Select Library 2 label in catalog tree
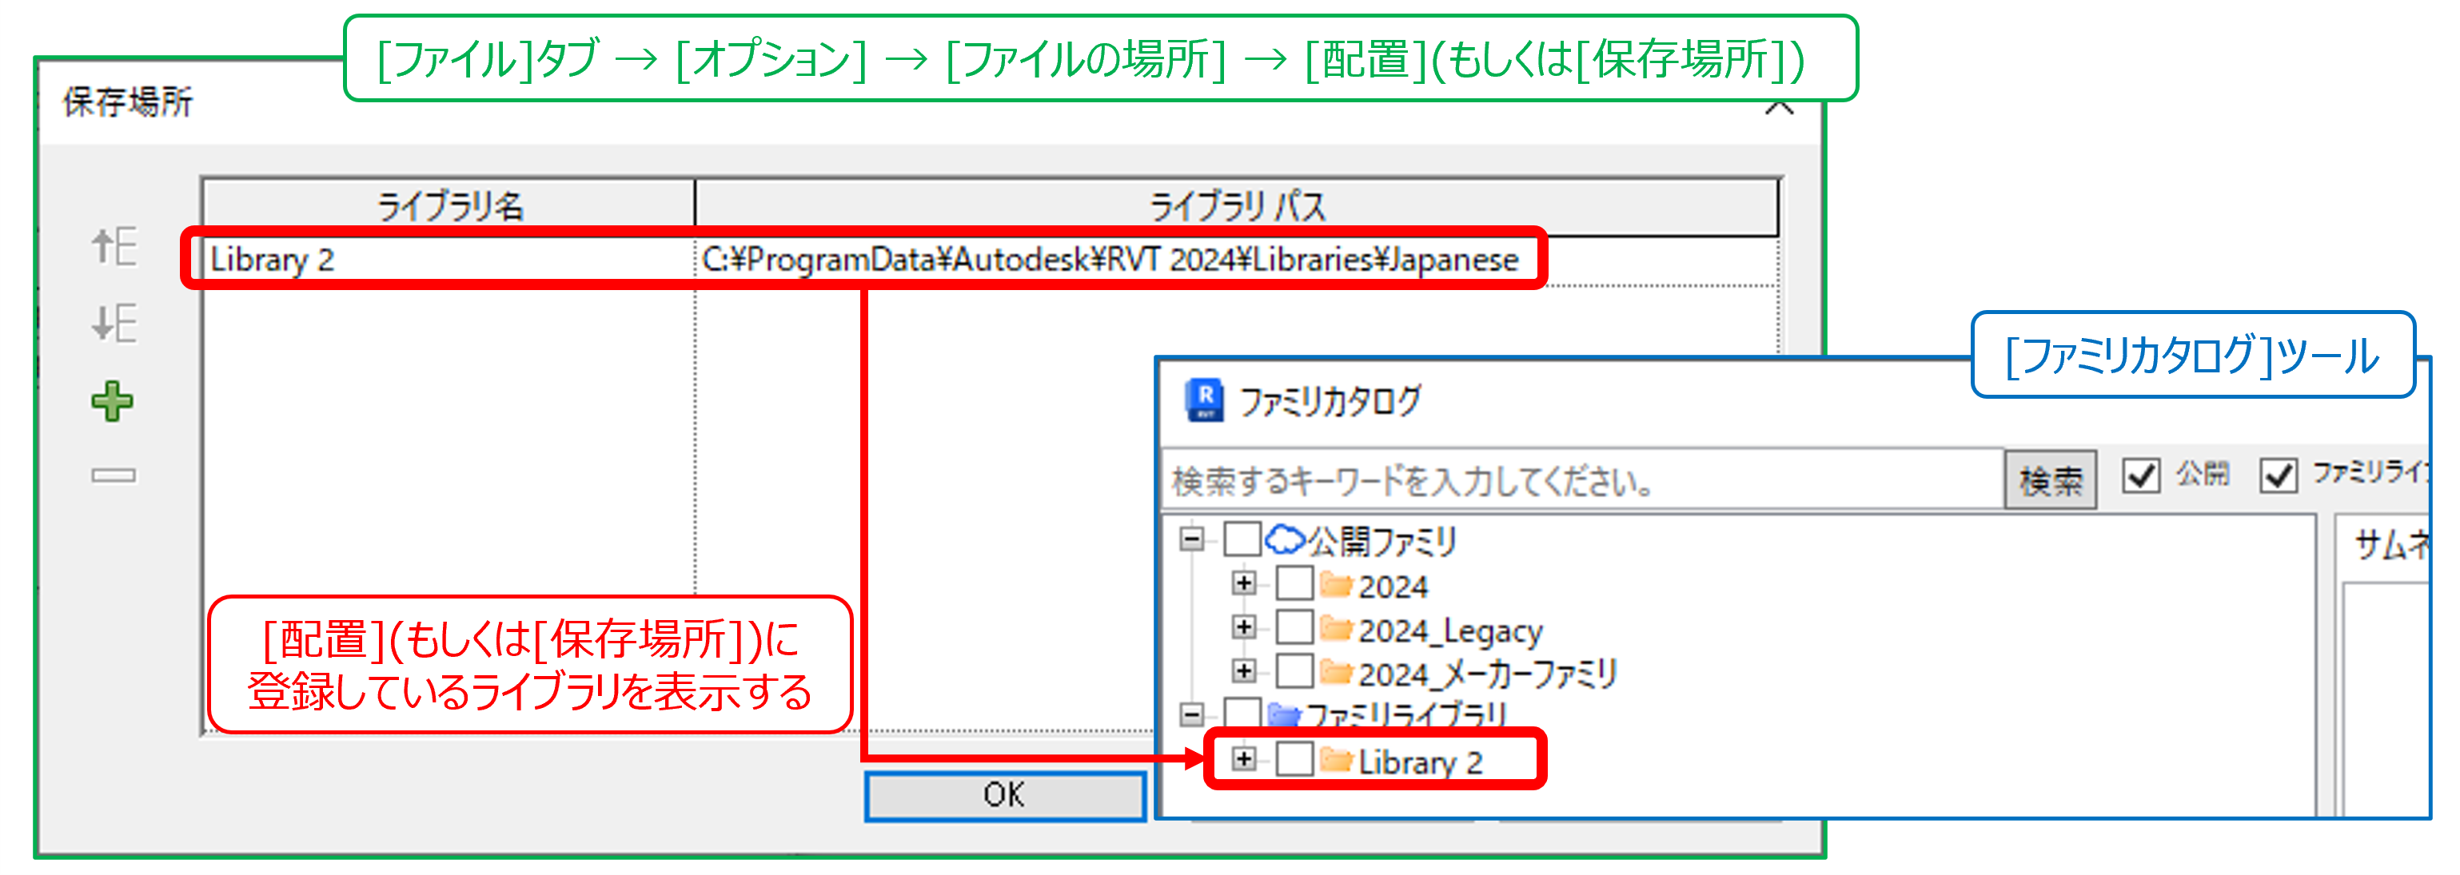This screenshot has height=875, width=2460. [x=1420, y=762]
